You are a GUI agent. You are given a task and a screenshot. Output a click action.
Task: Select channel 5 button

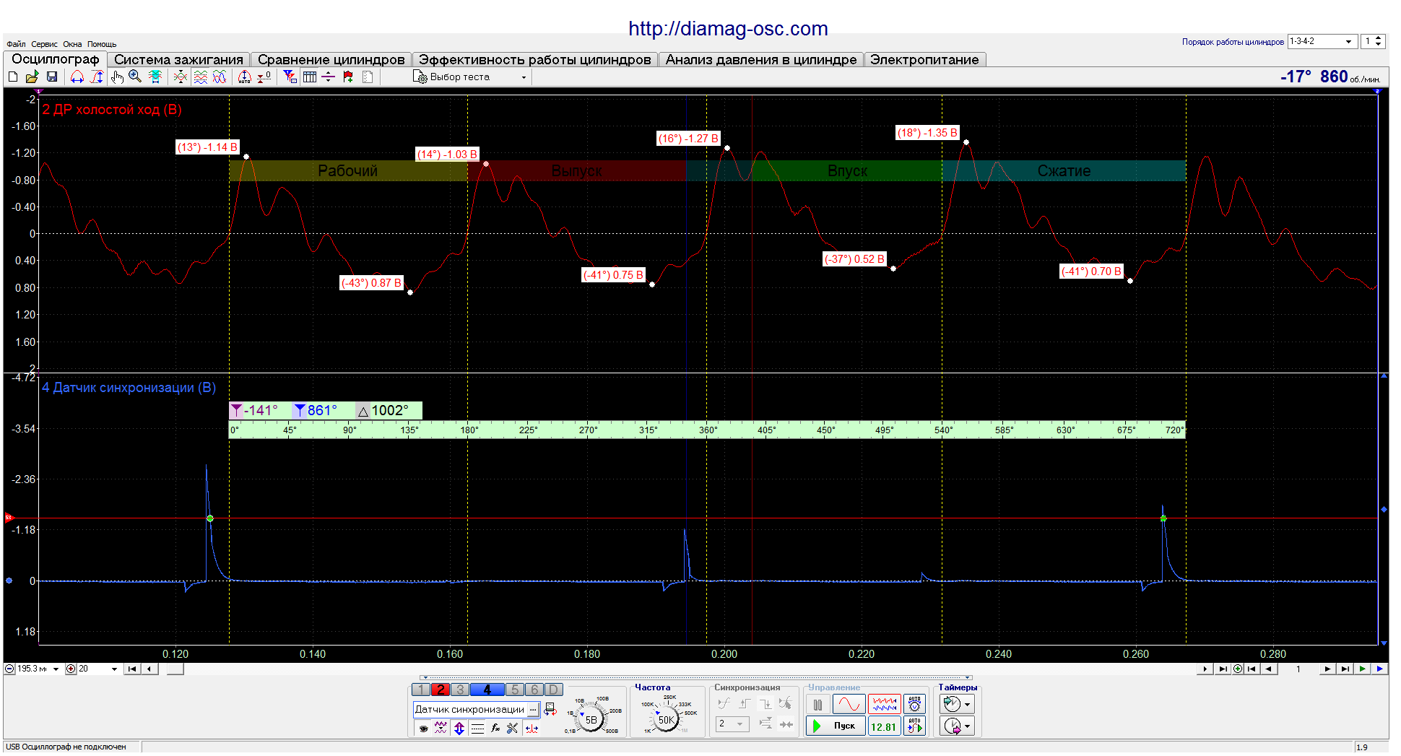pos(515,690)
